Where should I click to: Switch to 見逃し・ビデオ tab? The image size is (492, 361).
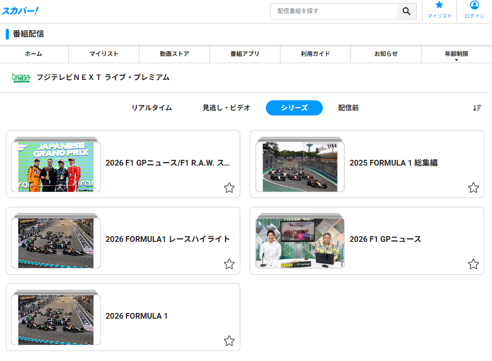226,108
